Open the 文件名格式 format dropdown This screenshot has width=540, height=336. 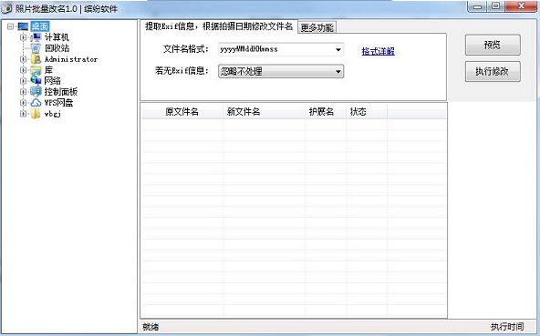[338, 49]
